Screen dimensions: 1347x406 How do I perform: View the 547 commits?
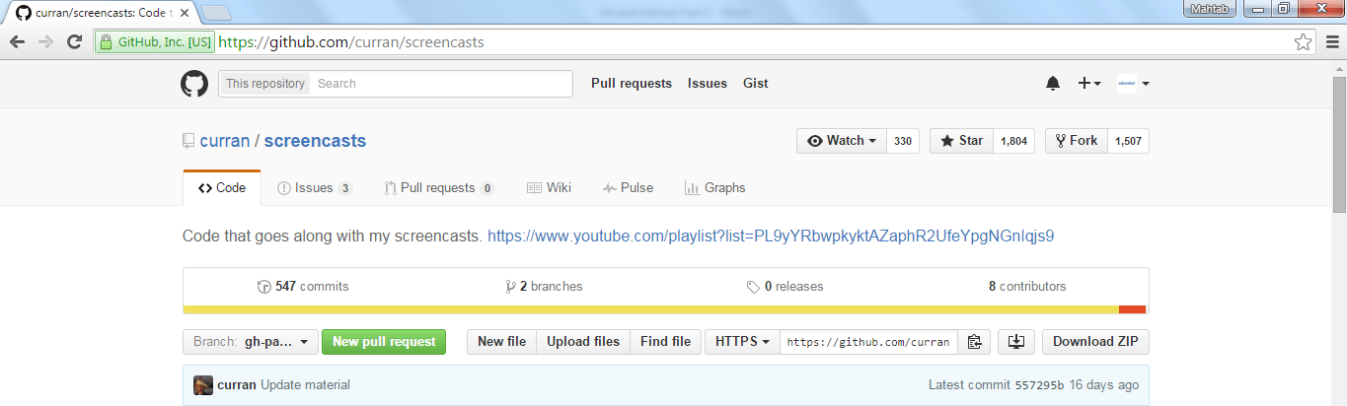coord(302,287)
